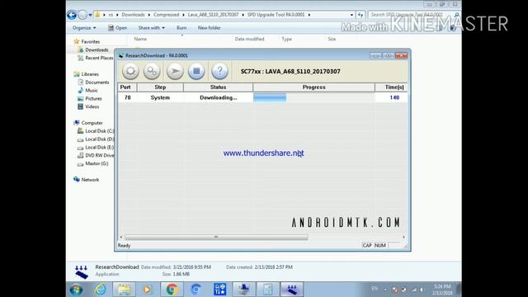Click the Burn toolbar button
528x297 pixels.
[x=181, y=28]
